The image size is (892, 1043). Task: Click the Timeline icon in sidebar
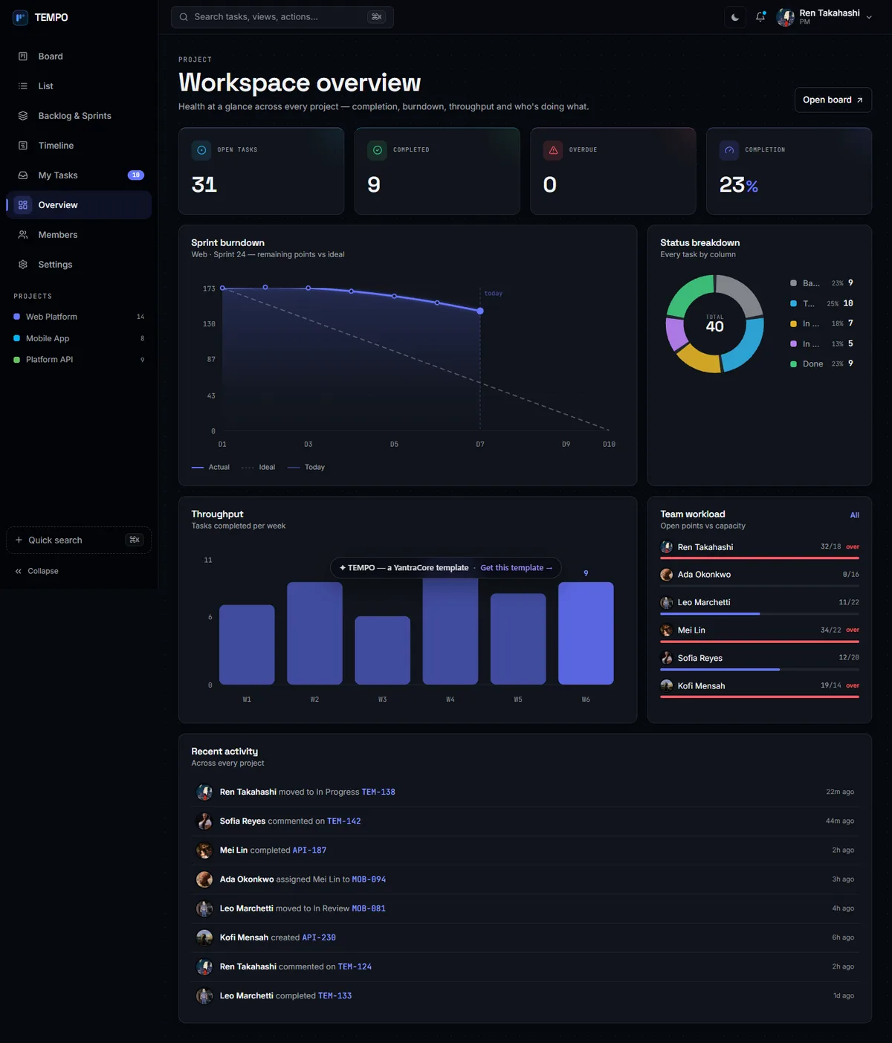pyautogui.click(x=23, y=146)
